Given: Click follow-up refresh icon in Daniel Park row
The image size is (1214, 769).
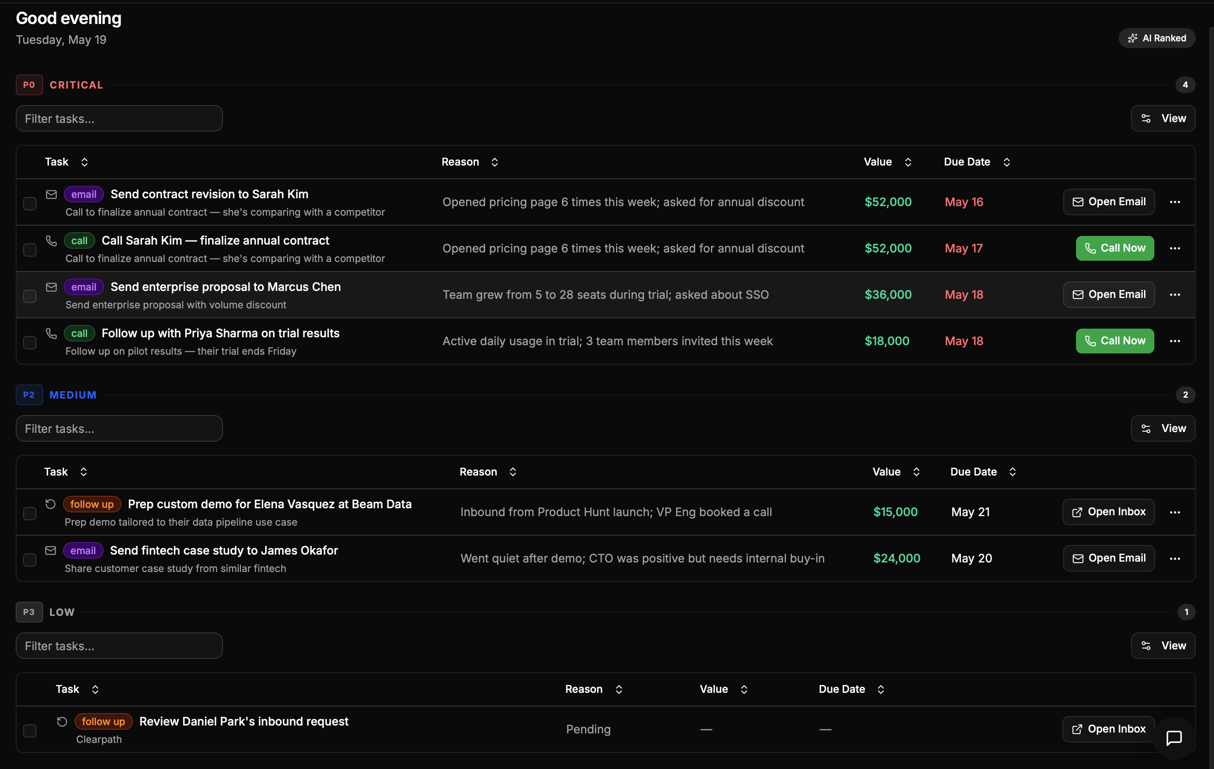Looking at the screenshot, I should (62, 722).
